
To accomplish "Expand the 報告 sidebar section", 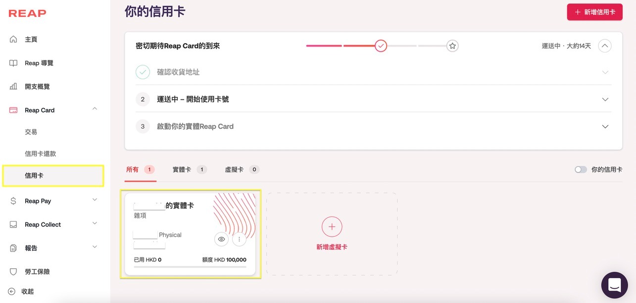I will pos(95,247).
